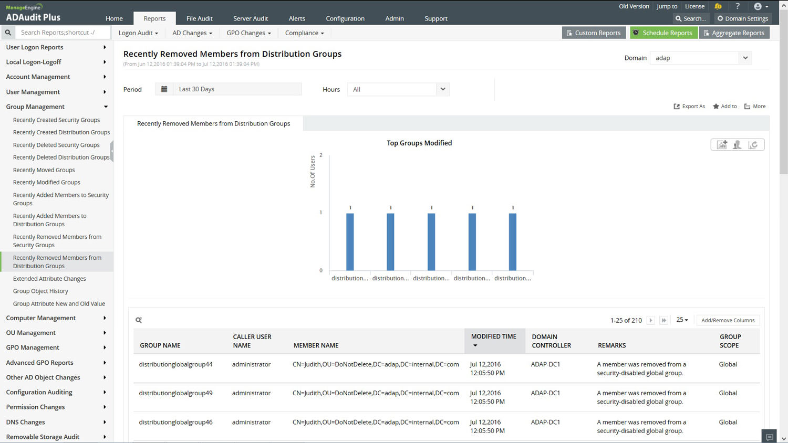The width and height of the screenshot is (788, 443).
Task: Click the Schedule Reports button
Action: point(663,33)
